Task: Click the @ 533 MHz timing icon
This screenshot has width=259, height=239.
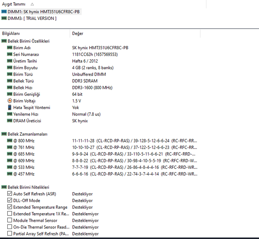Action: coord(10,167)
